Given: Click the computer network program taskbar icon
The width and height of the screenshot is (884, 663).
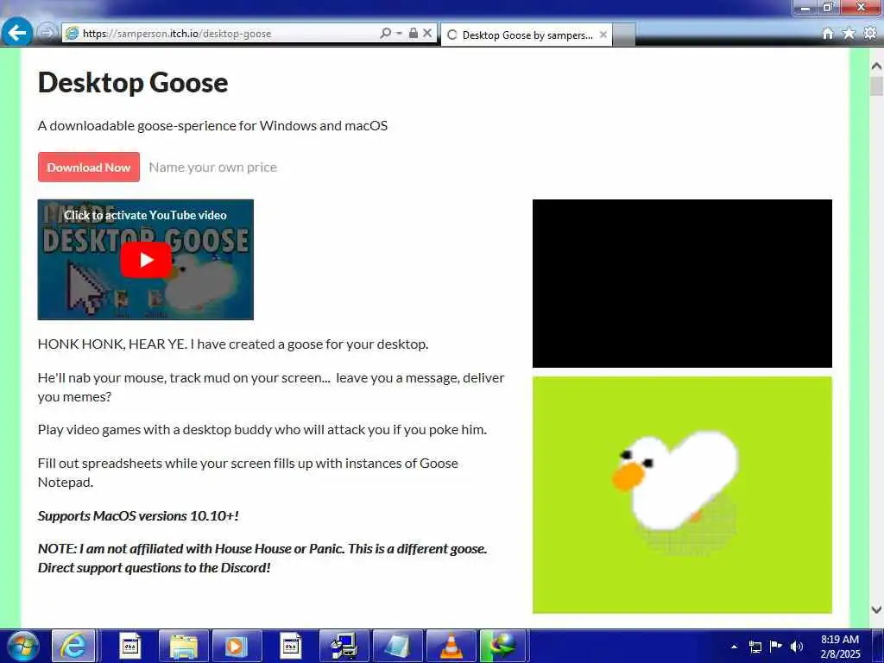Looking at the screenshot, I should pyautogui.click(x=344, y=646).
